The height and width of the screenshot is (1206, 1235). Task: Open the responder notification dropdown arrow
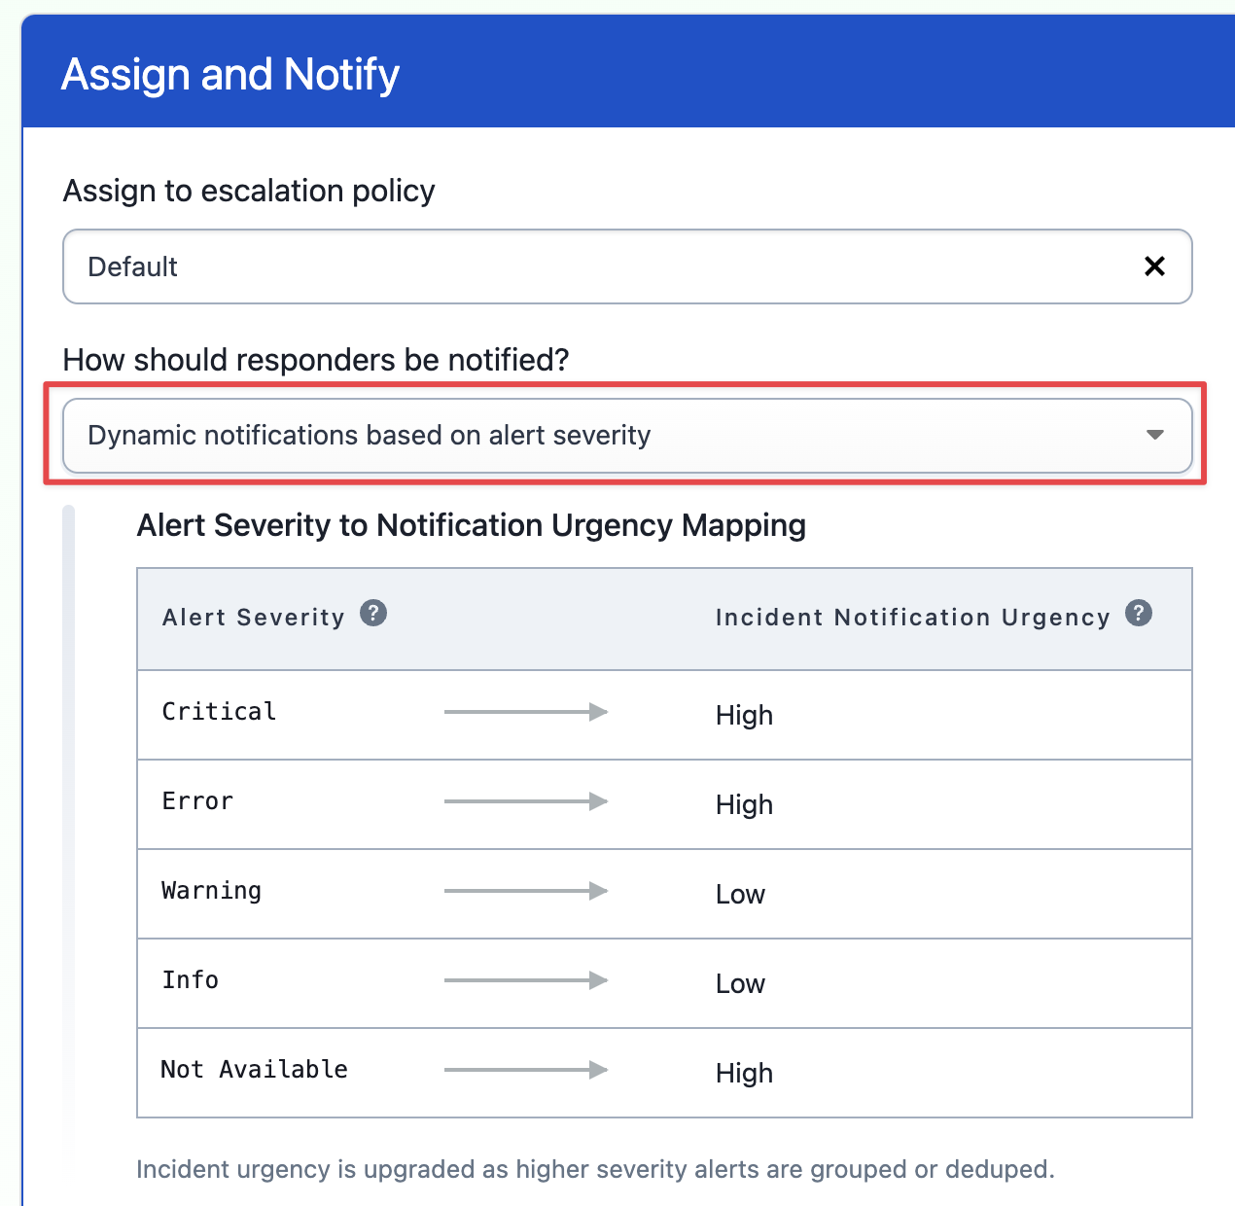[1154, 435]
